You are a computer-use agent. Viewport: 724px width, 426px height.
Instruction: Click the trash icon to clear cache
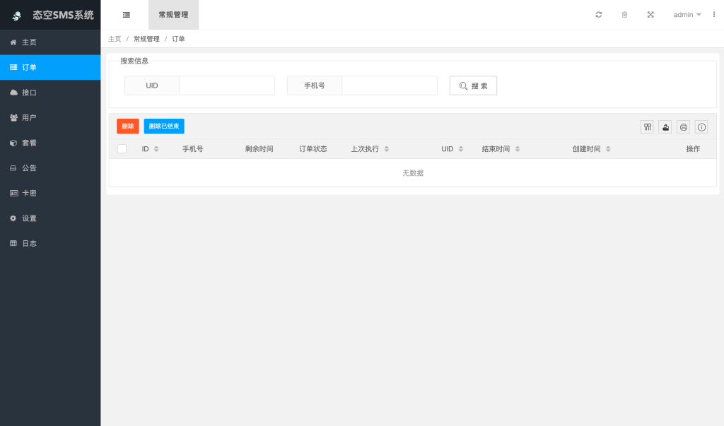tap(624, 15)
